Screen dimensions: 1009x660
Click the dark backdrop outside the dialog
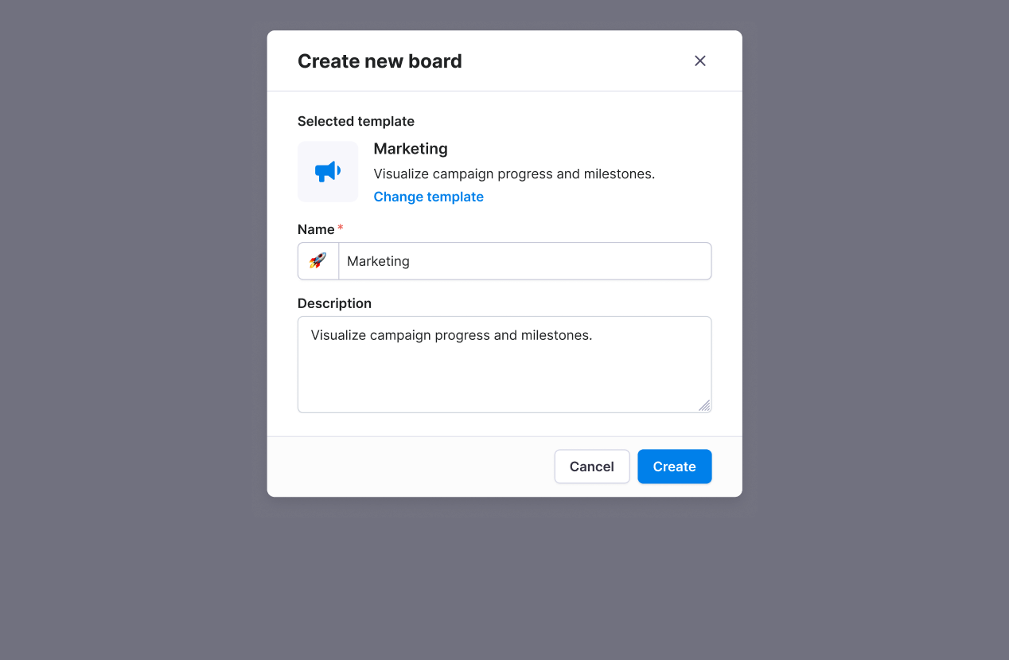[x=127, y=318]
